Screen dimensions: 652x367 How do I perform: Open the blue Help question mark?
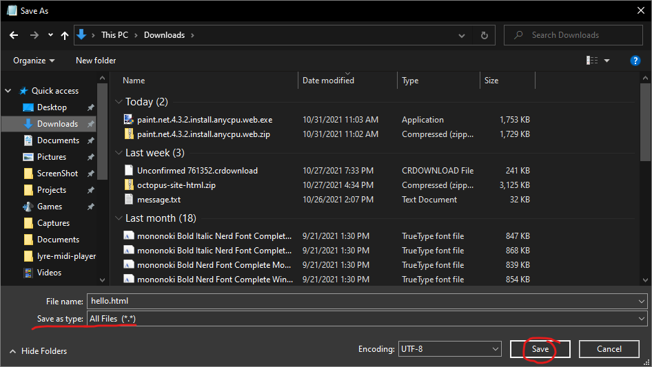[635, 61]
